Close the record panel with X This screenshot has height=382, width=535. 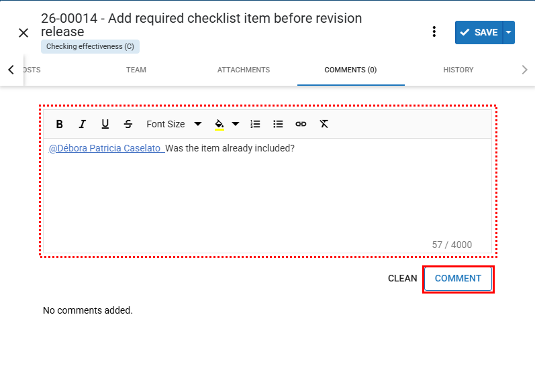pos(23,33)
